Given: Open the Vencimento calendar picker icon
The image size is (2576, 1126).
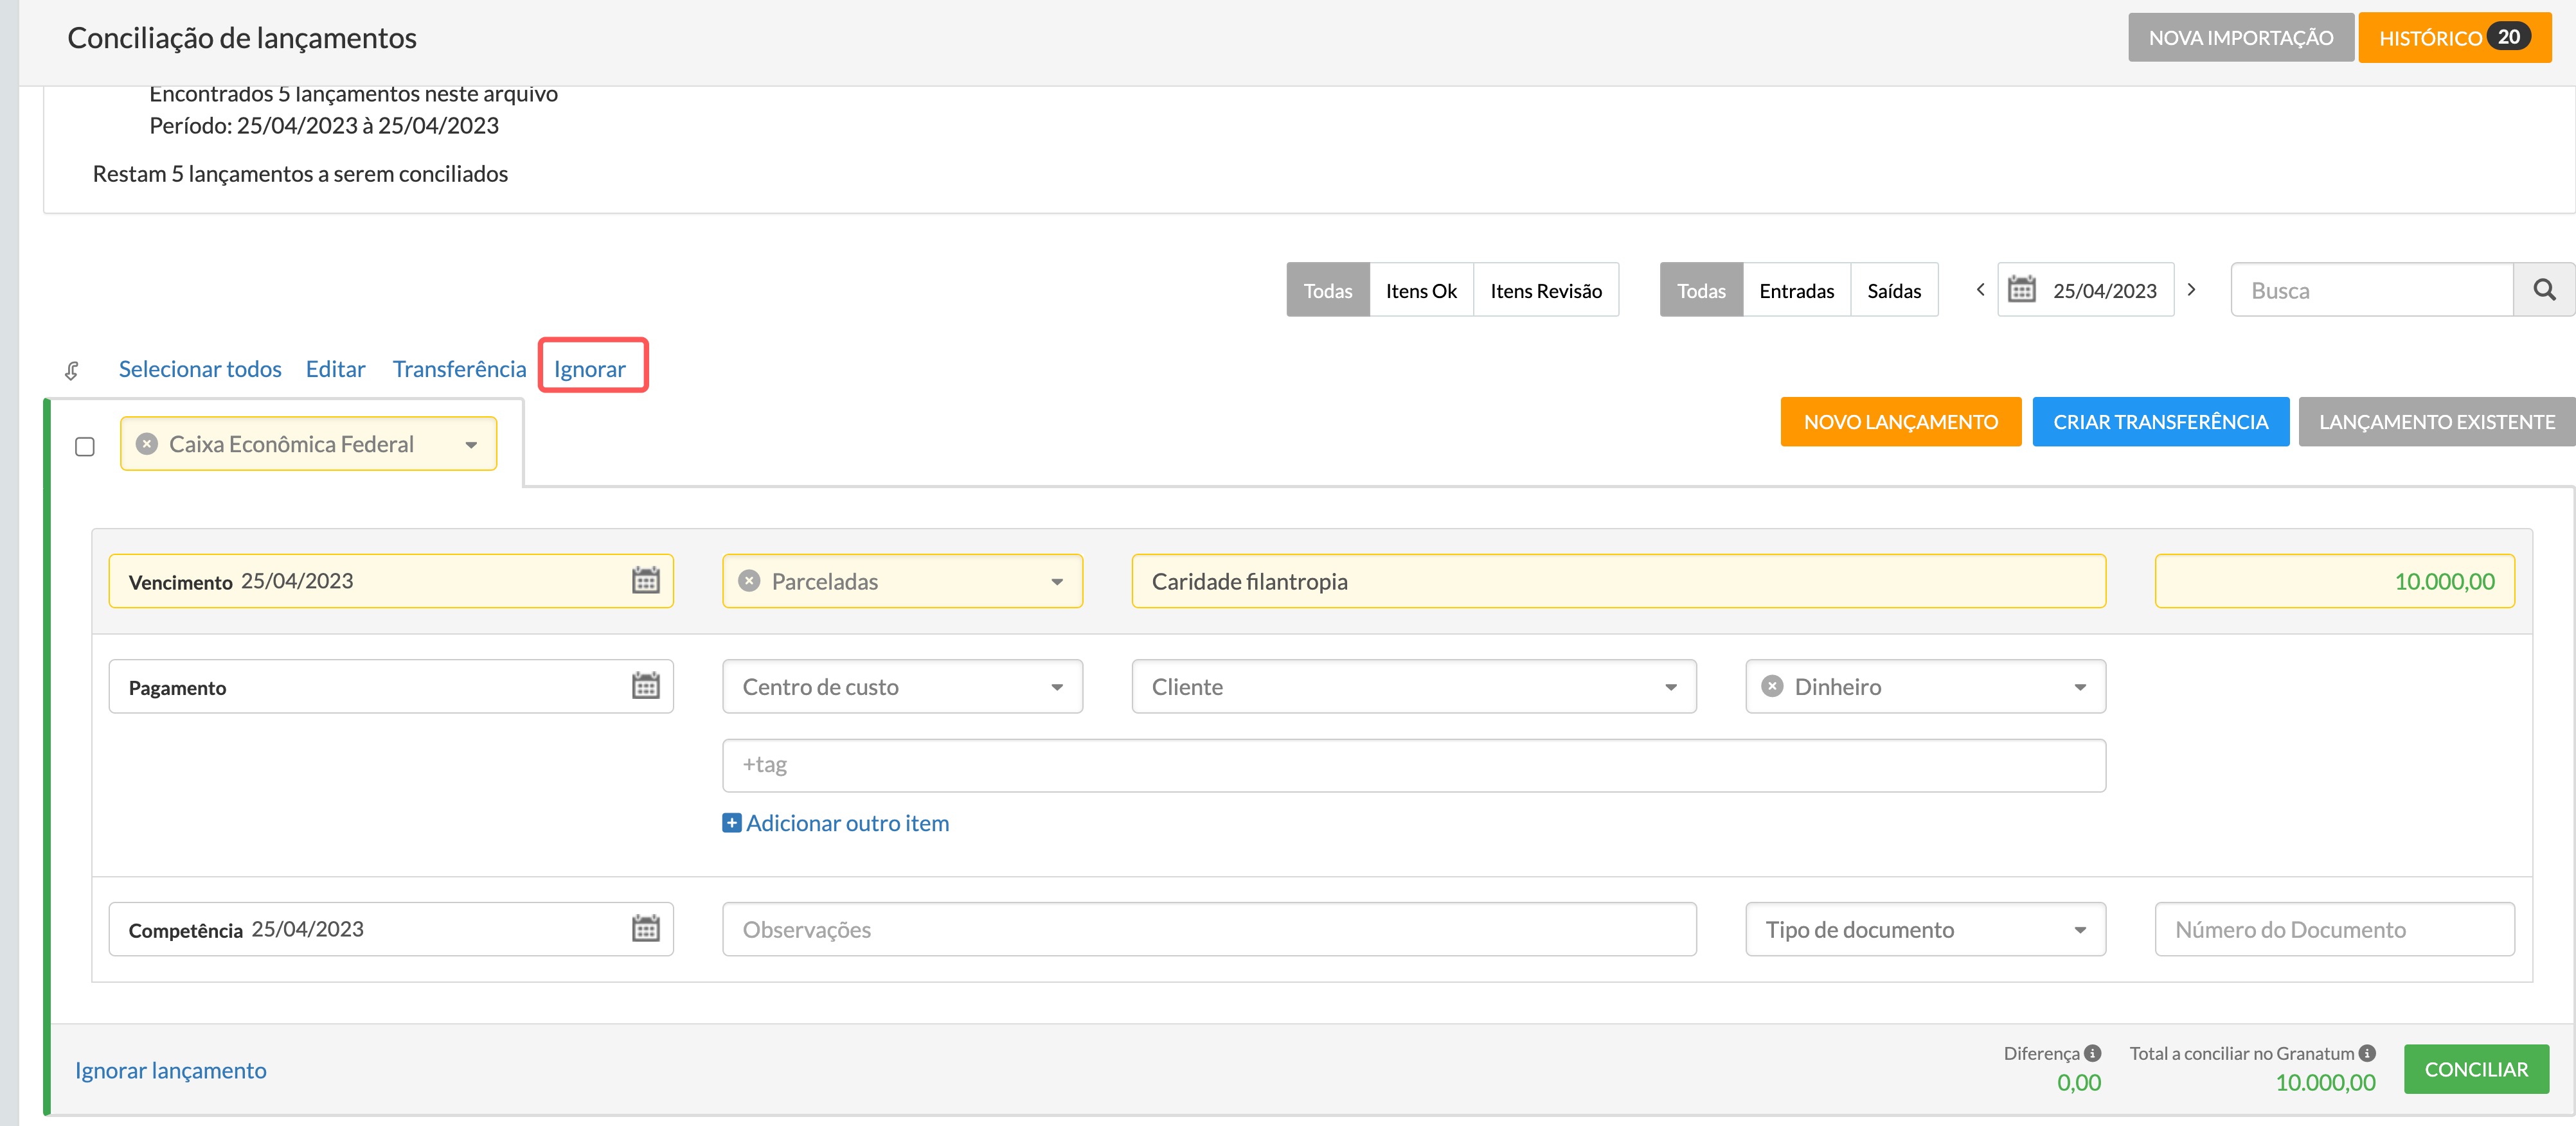Looking at the screenshot, I should 646,581.
